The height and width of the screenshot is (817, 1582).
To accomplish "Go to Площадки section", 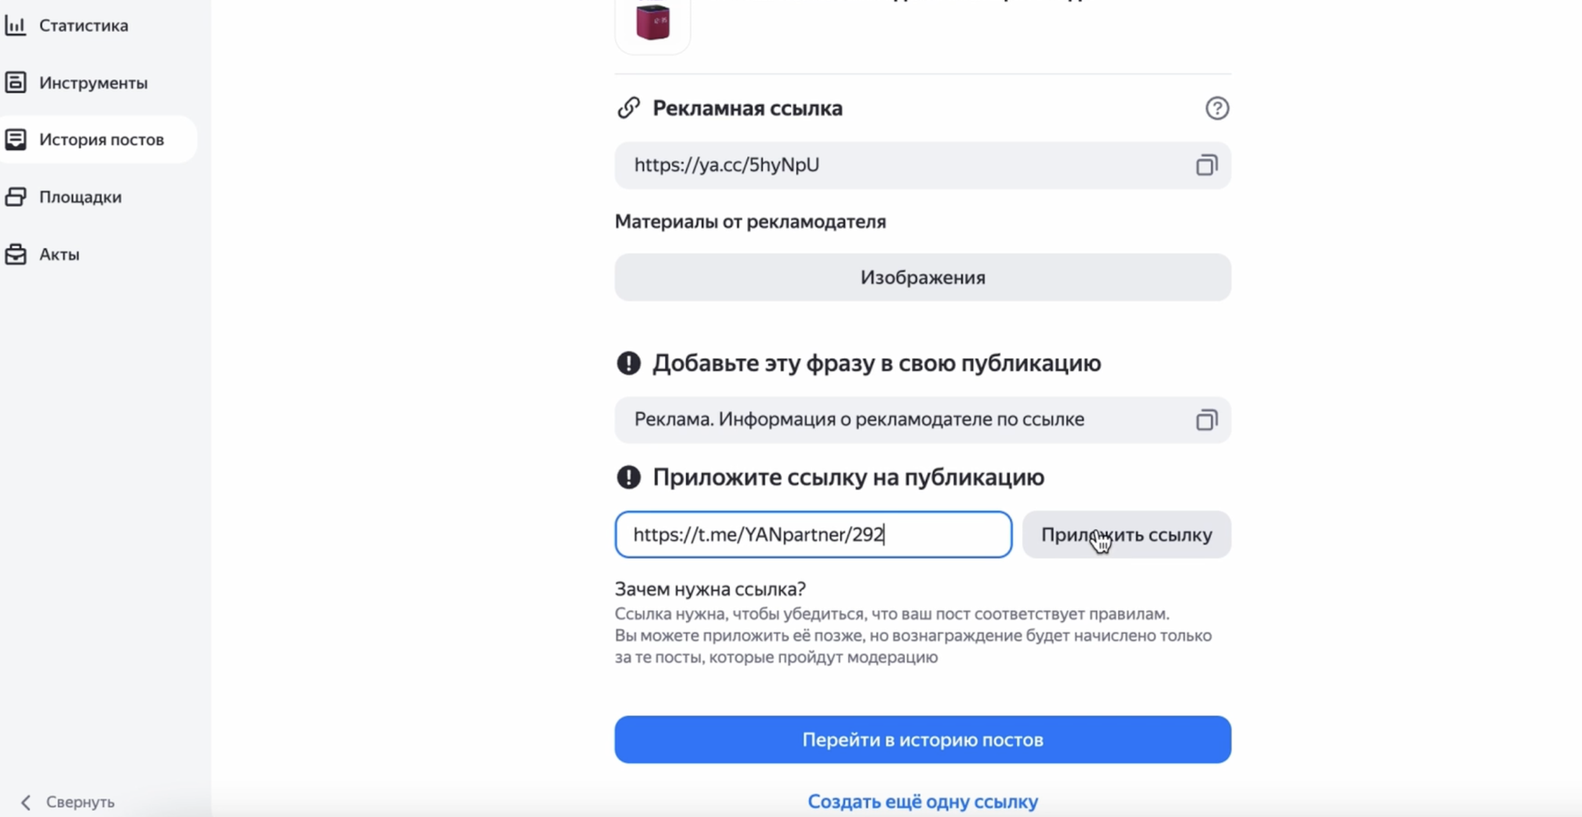I will click(x=80, y=197).
